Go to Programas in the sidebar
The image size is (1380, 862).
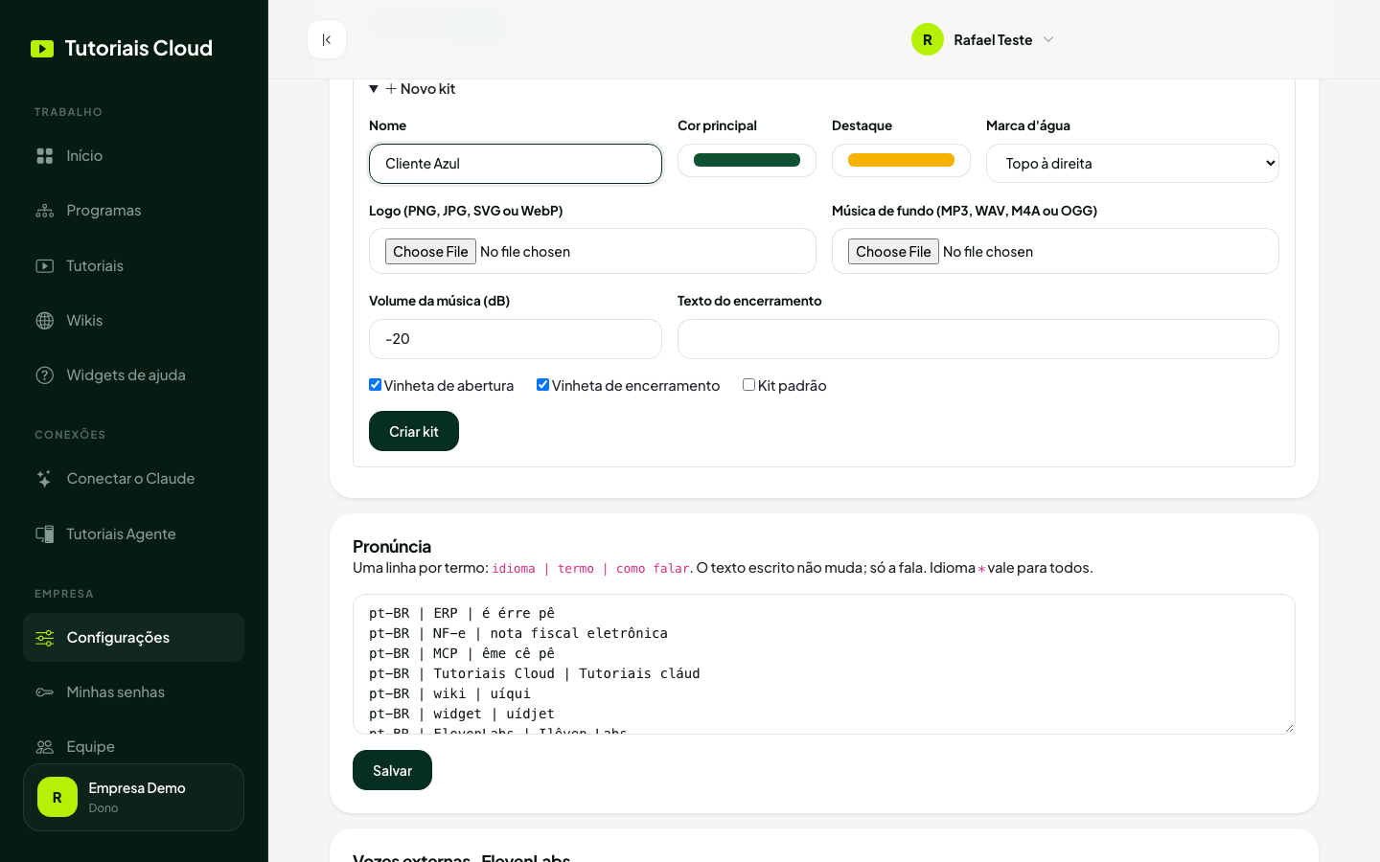click(133, 211)
